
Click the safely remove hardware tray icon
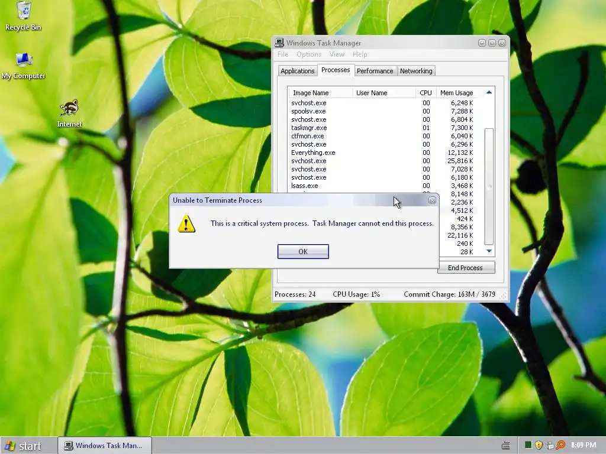point(550,446)
